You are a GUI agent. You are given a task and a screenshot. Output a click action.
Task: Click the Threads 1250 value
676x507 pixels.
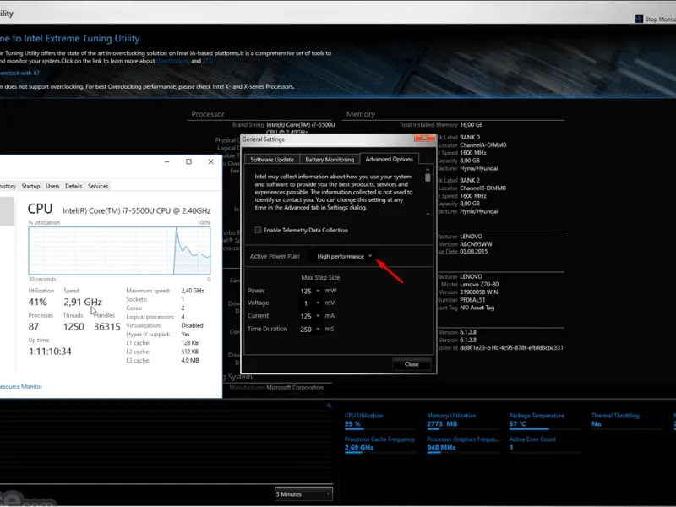click(74, 327)
